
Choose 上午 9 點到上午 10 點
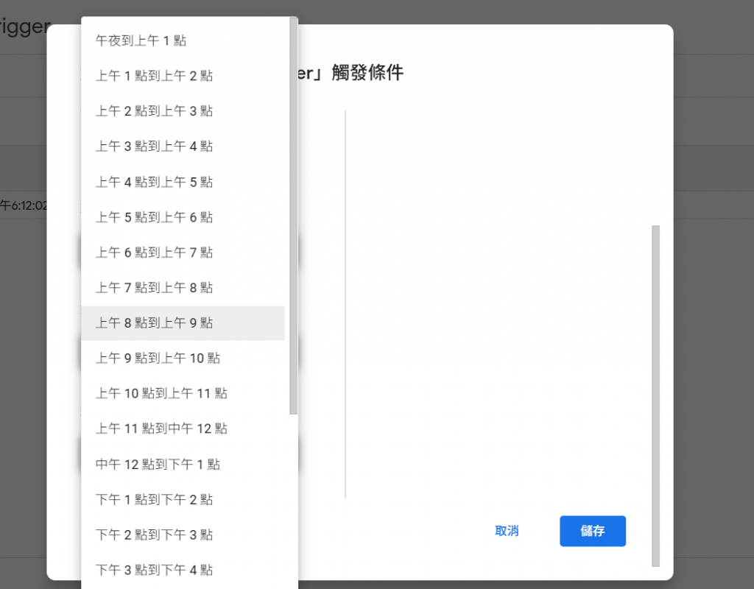(183, 359)
